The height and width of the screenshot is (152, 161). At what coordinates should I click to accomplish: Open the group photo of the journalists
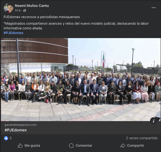tap(81, 80)
